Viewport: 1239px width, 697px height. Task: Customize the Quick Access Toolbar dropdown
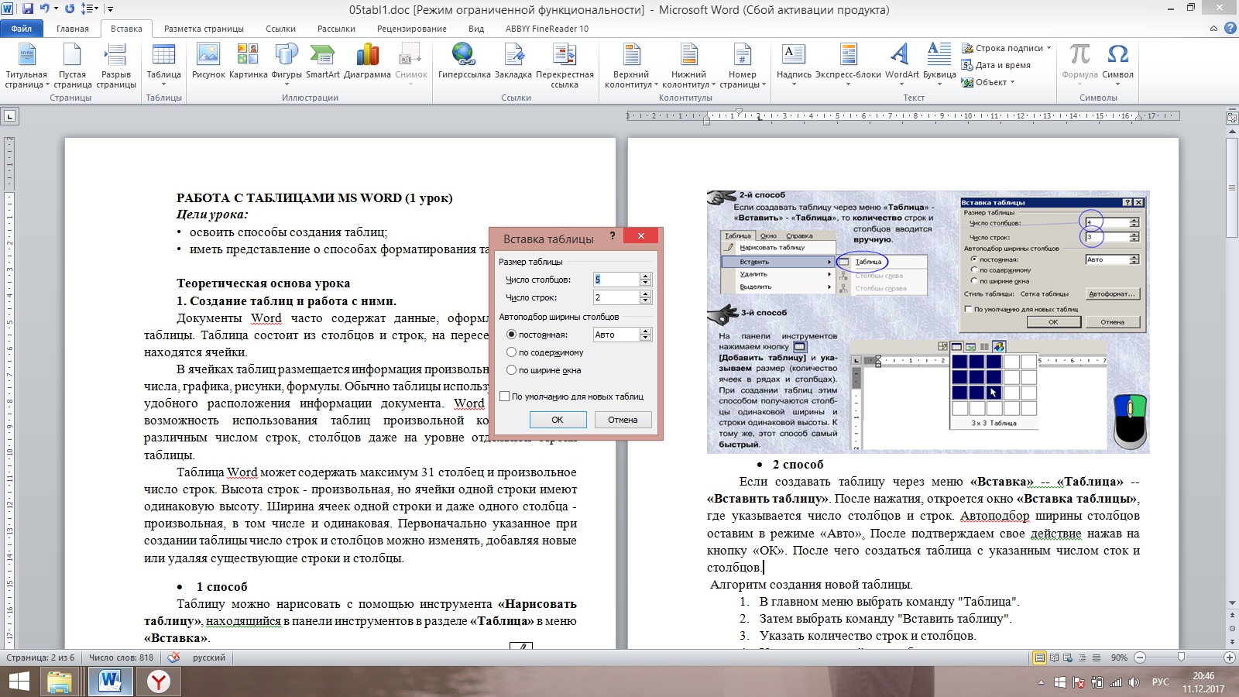[111, 9]
